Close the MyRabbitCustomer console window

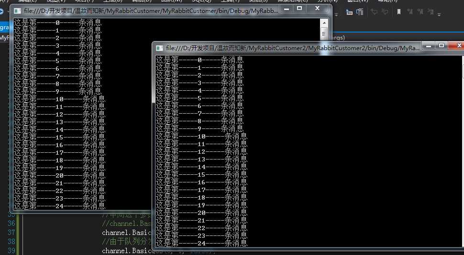[318, 9]
